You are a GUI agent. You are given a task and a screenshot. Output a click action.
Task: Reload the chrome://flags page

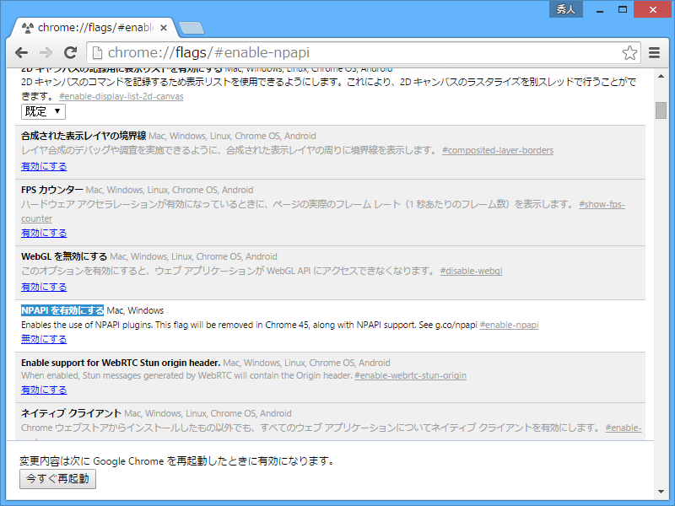71,52
